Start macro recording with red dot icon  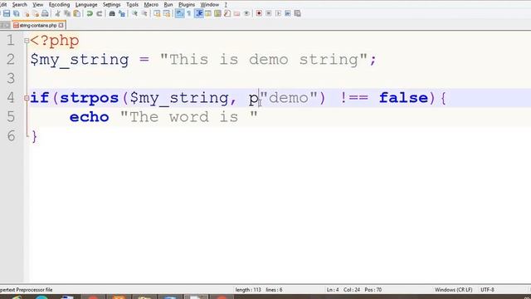pos(259,13)
